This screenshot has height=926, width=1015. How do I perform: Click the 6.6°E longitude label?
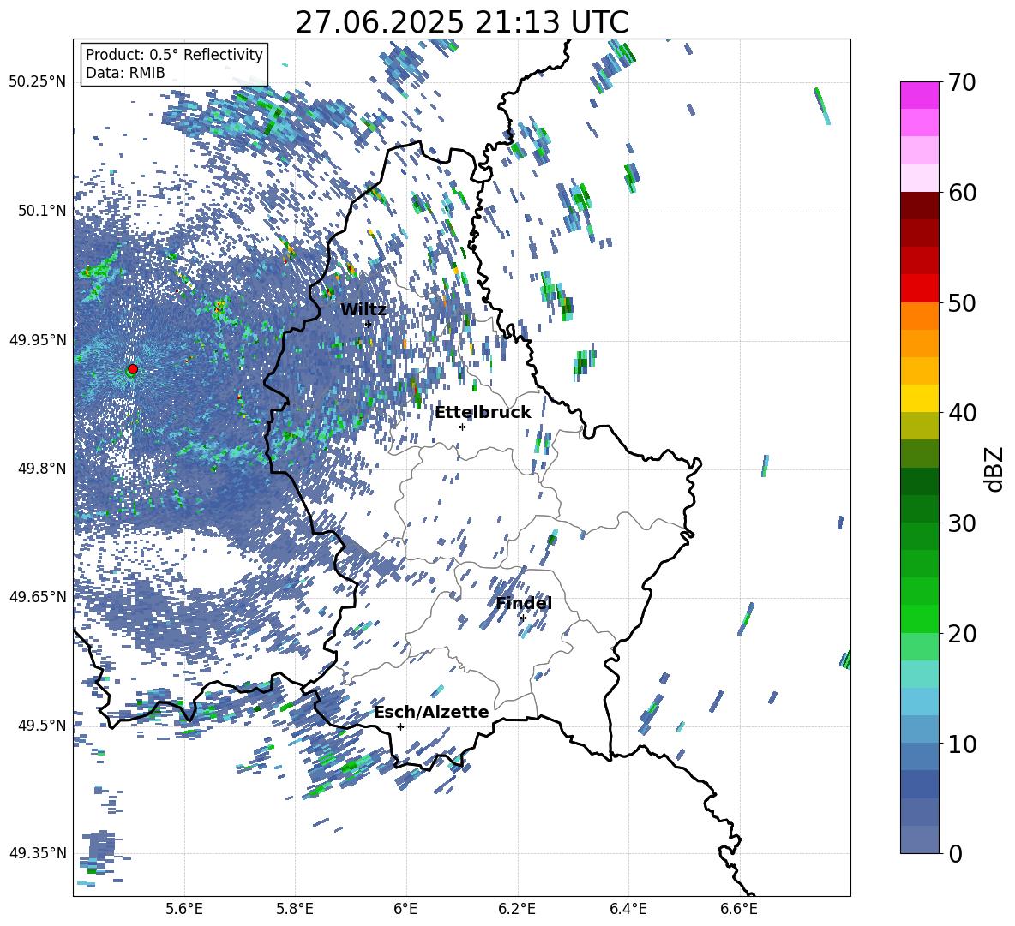tap(739, 909)
